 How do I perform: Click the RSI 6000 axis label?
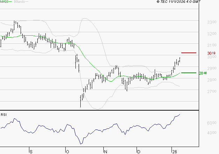(212, 123)
